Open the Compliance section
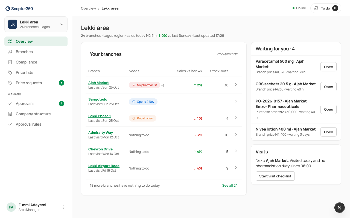The image size is (350, 218). (36, 62)
